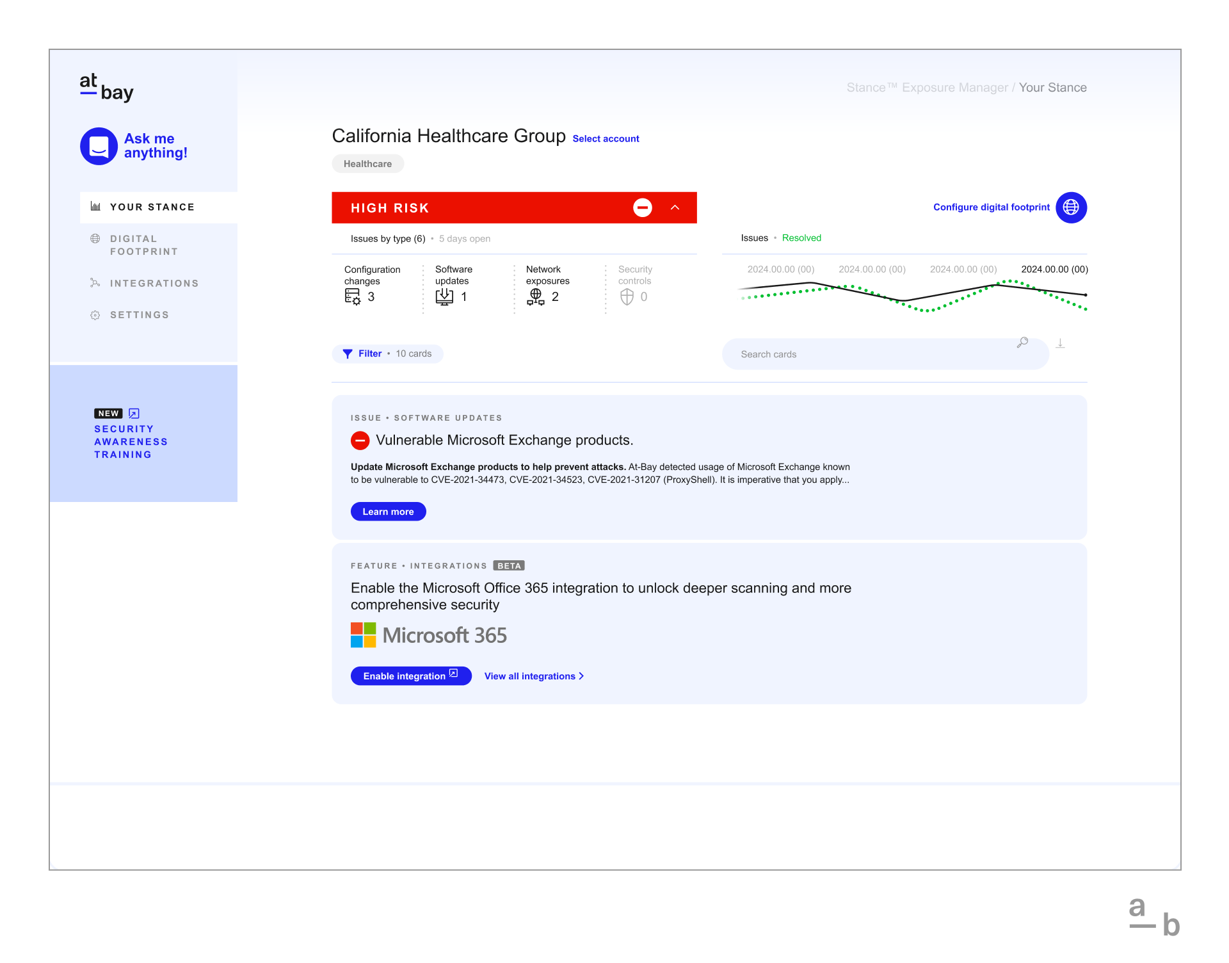Image resolution: width=1229 pixels, height=963 pixels.
Task: Click the Learn more button for Exchange
Action: point(388,511)
